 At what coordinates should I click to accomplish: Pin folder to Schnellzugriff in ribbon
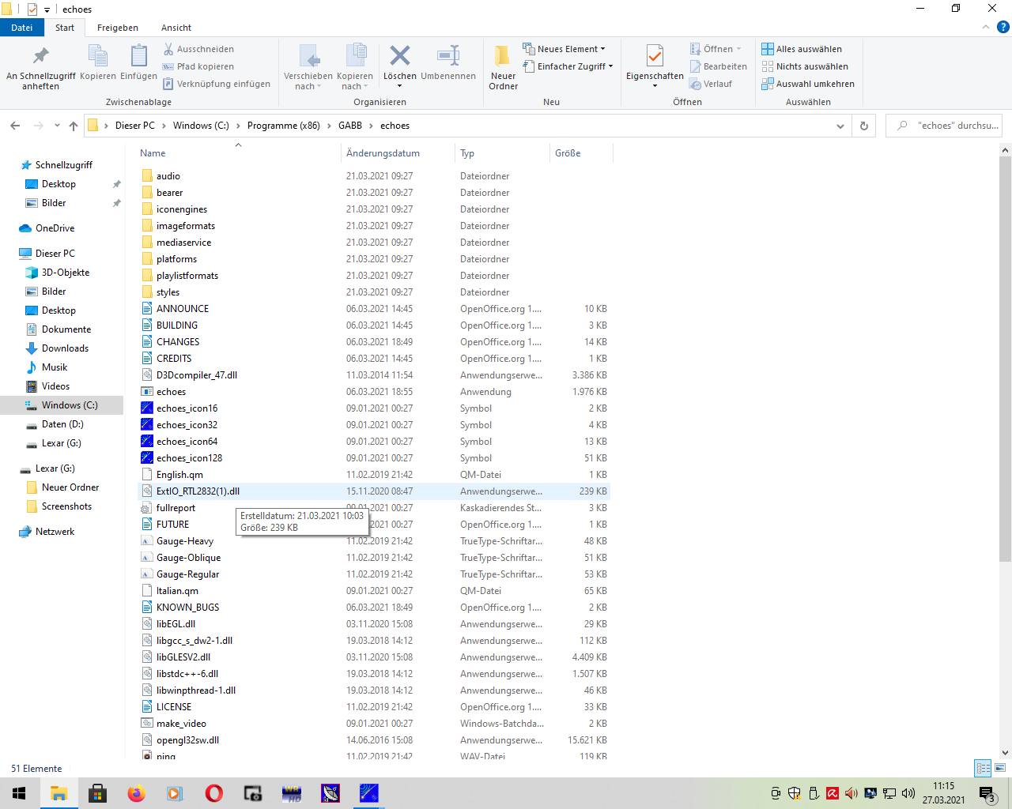(x=40, y=66)
